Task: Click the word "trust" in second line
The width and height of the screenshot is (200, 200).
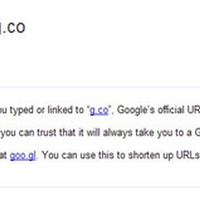Action: (47, 132)
